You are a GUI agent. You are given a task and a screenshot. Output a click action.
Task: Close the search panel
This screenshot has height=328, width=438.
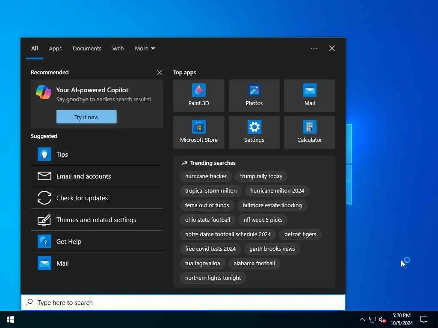pyautogui.click(x=332, y=49)
